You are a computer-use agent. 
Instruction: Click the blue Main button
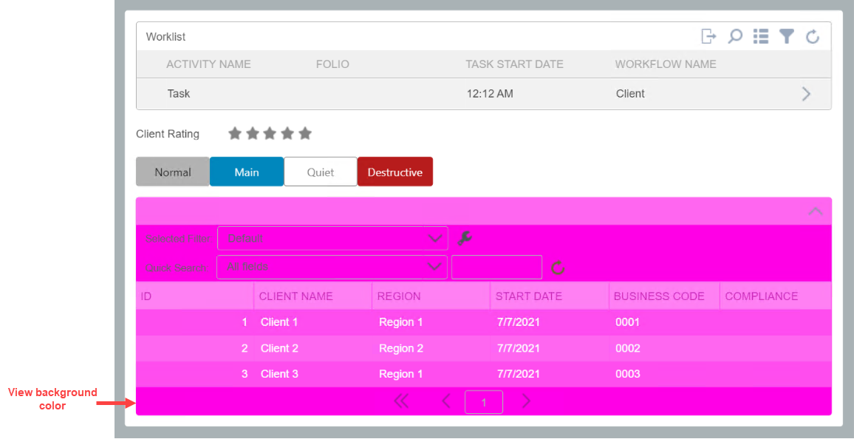(247, 172)
